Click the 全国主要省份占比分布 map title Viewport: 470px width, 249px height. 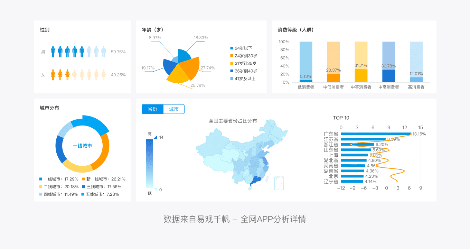(233, 121)
